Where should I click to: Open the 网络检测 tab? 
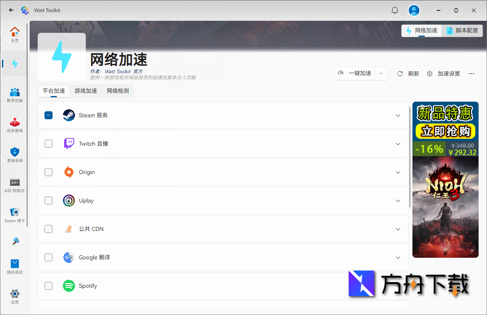117,91
